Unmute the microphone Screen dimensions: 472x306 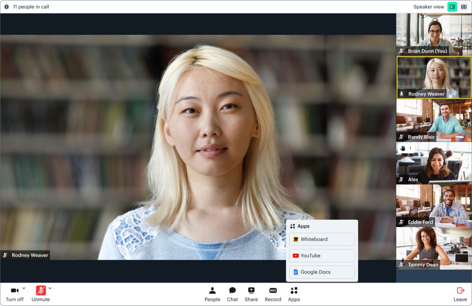point(41,290)
